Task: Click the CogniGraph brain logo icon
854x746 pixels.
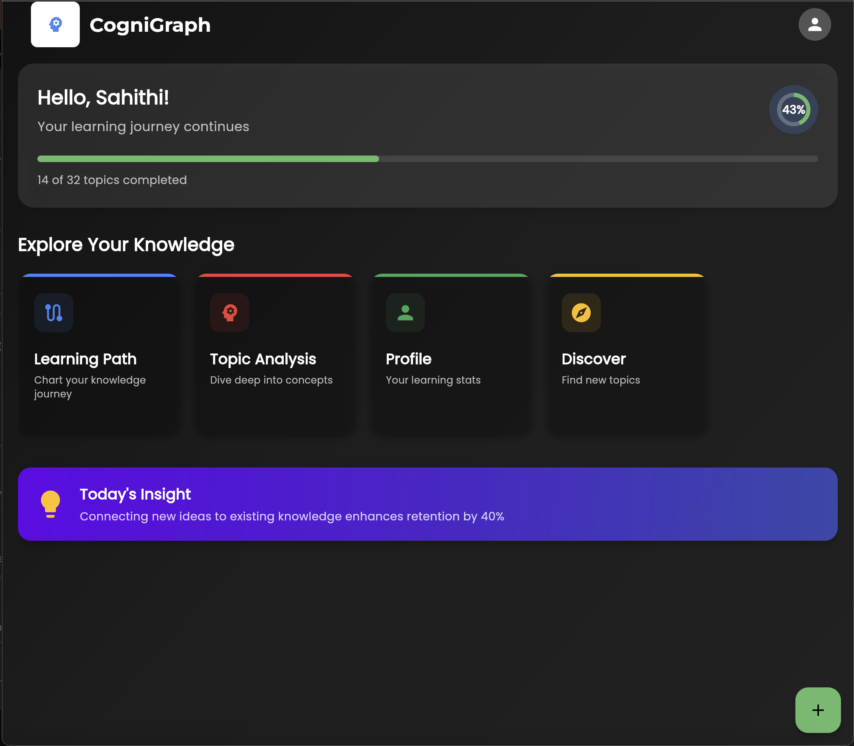Action: coord(55,24)
